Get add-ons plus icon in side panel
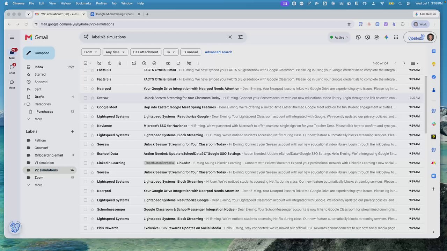 (434, 189)
